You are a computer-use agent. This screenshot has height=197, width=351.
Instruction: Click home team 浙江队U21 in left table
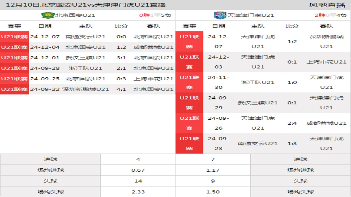tap(85, 68)
